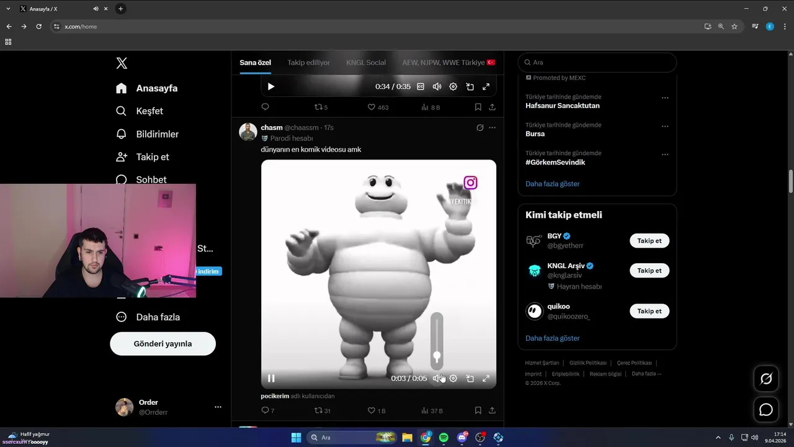Open account menu dots next to Order
The width and height of the screenshot is (794, 447).
(218, 407)
